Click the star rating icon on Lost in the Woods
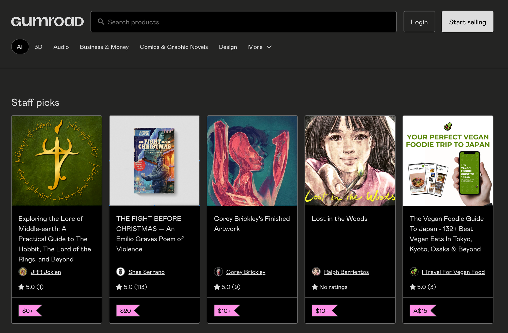Viewport: 508px width, 333px height. [x=314, y=287]
